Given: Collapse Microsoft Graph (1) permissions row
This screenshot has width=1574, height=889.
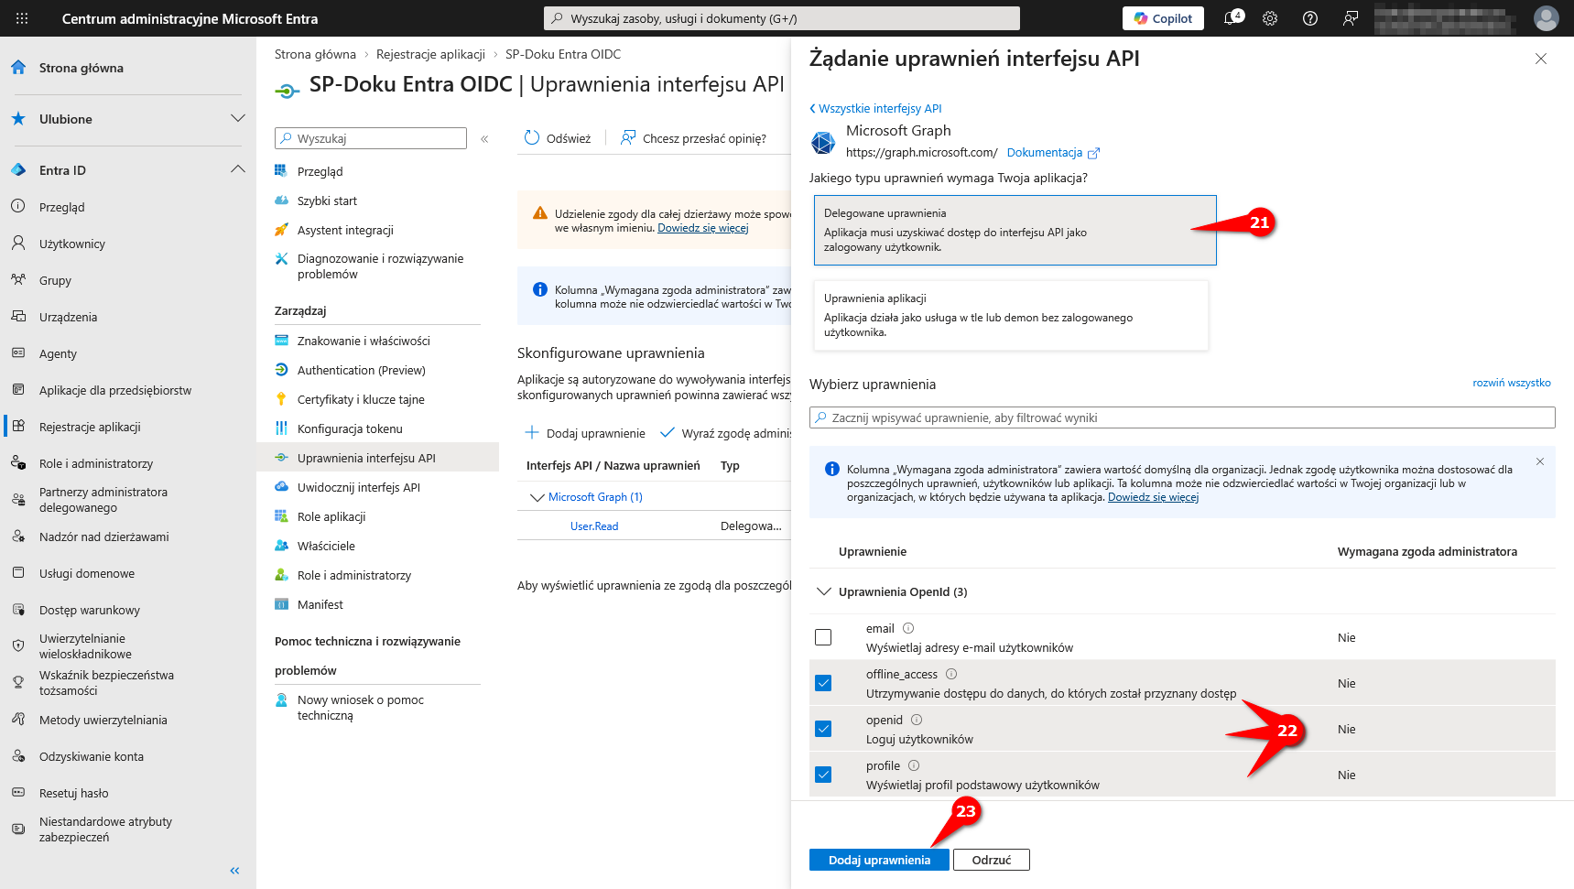Looking at the screenshot, I should coord(537,497).
